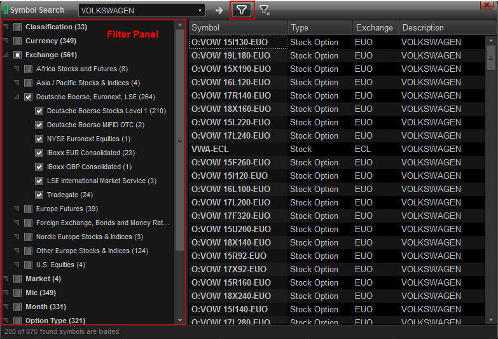Sort by the Description column header
The width and height of the screenshot is (498, 339).
click(x=448, y=27)
